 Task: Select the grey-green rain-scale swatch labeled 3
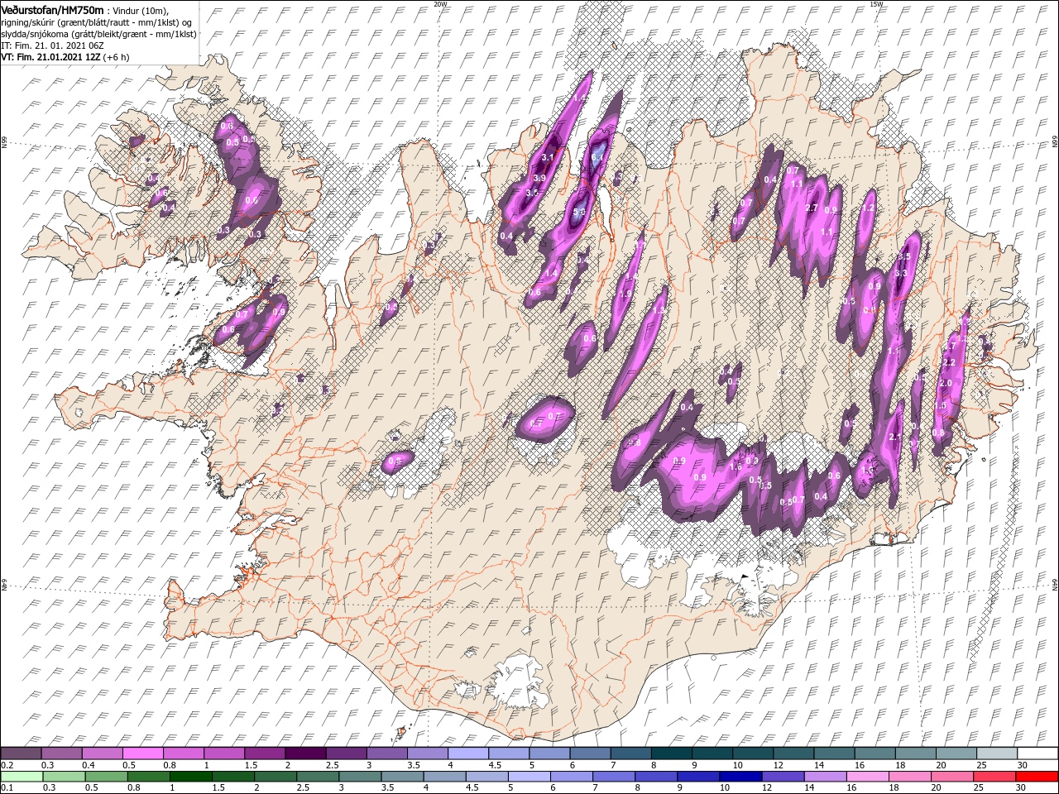tap(359, 777)
